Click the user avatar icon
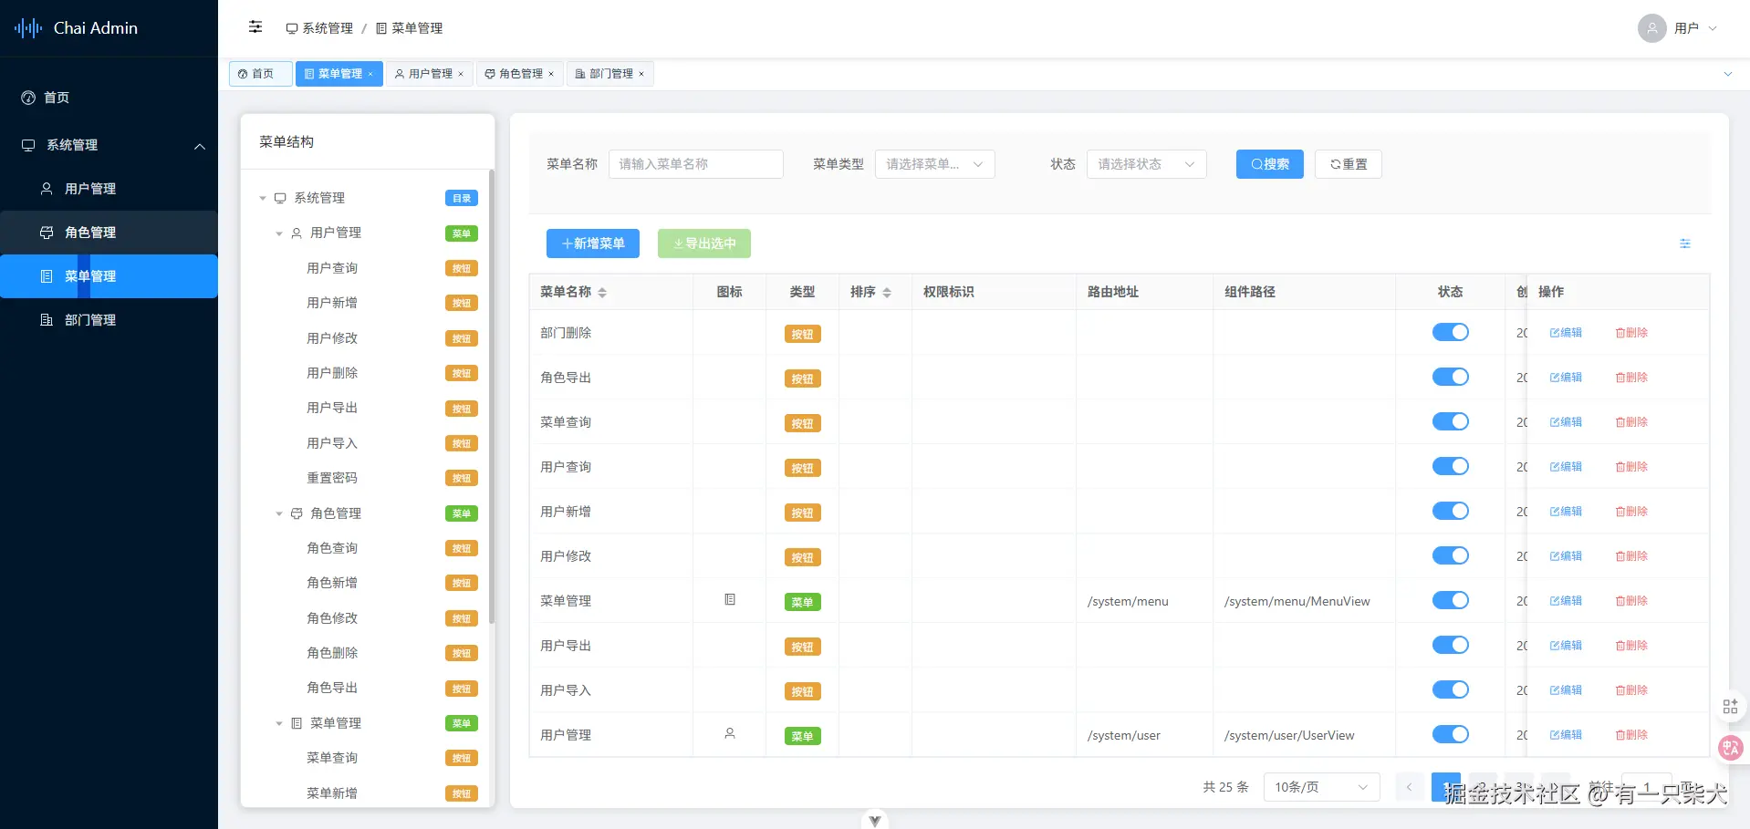The width and height of the screenshot is (1750, 829). point(1651,28)
